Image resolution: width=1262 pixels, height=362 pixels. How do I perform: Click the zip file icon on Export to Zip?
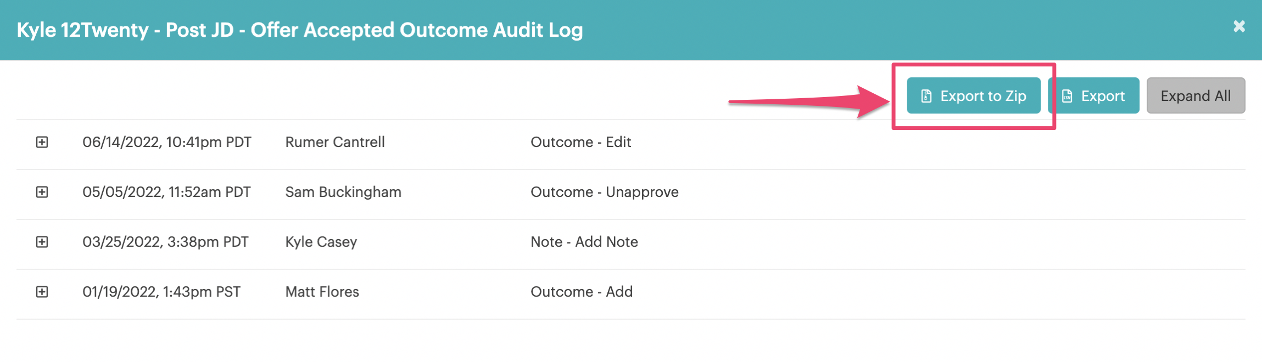point(926,96)
